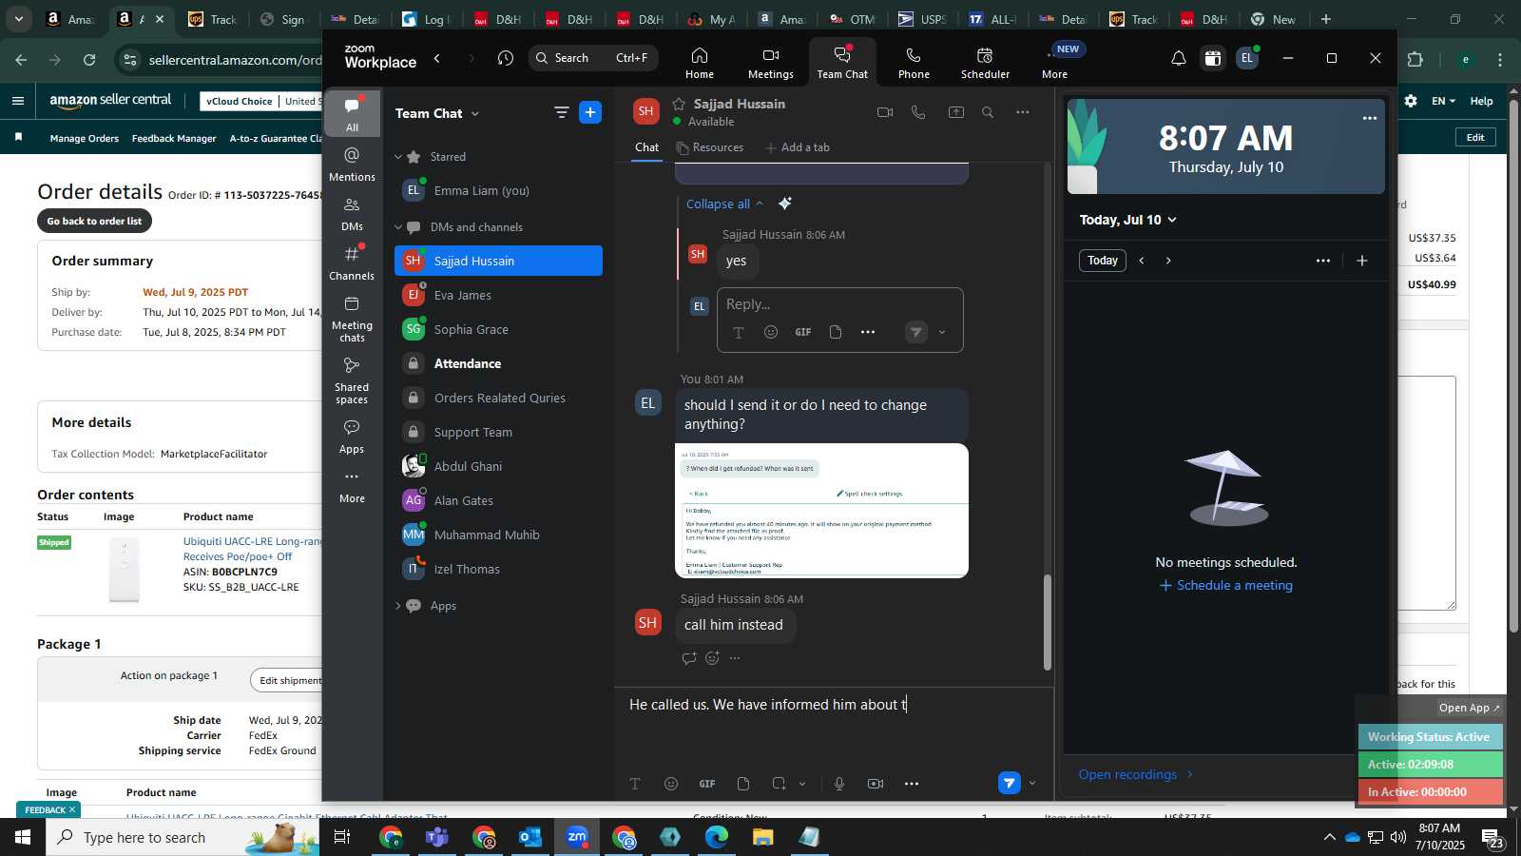The width and height of the screenshot is (1521, 856).
Task: Start a new chat with plus button
Action: point(590,112)
